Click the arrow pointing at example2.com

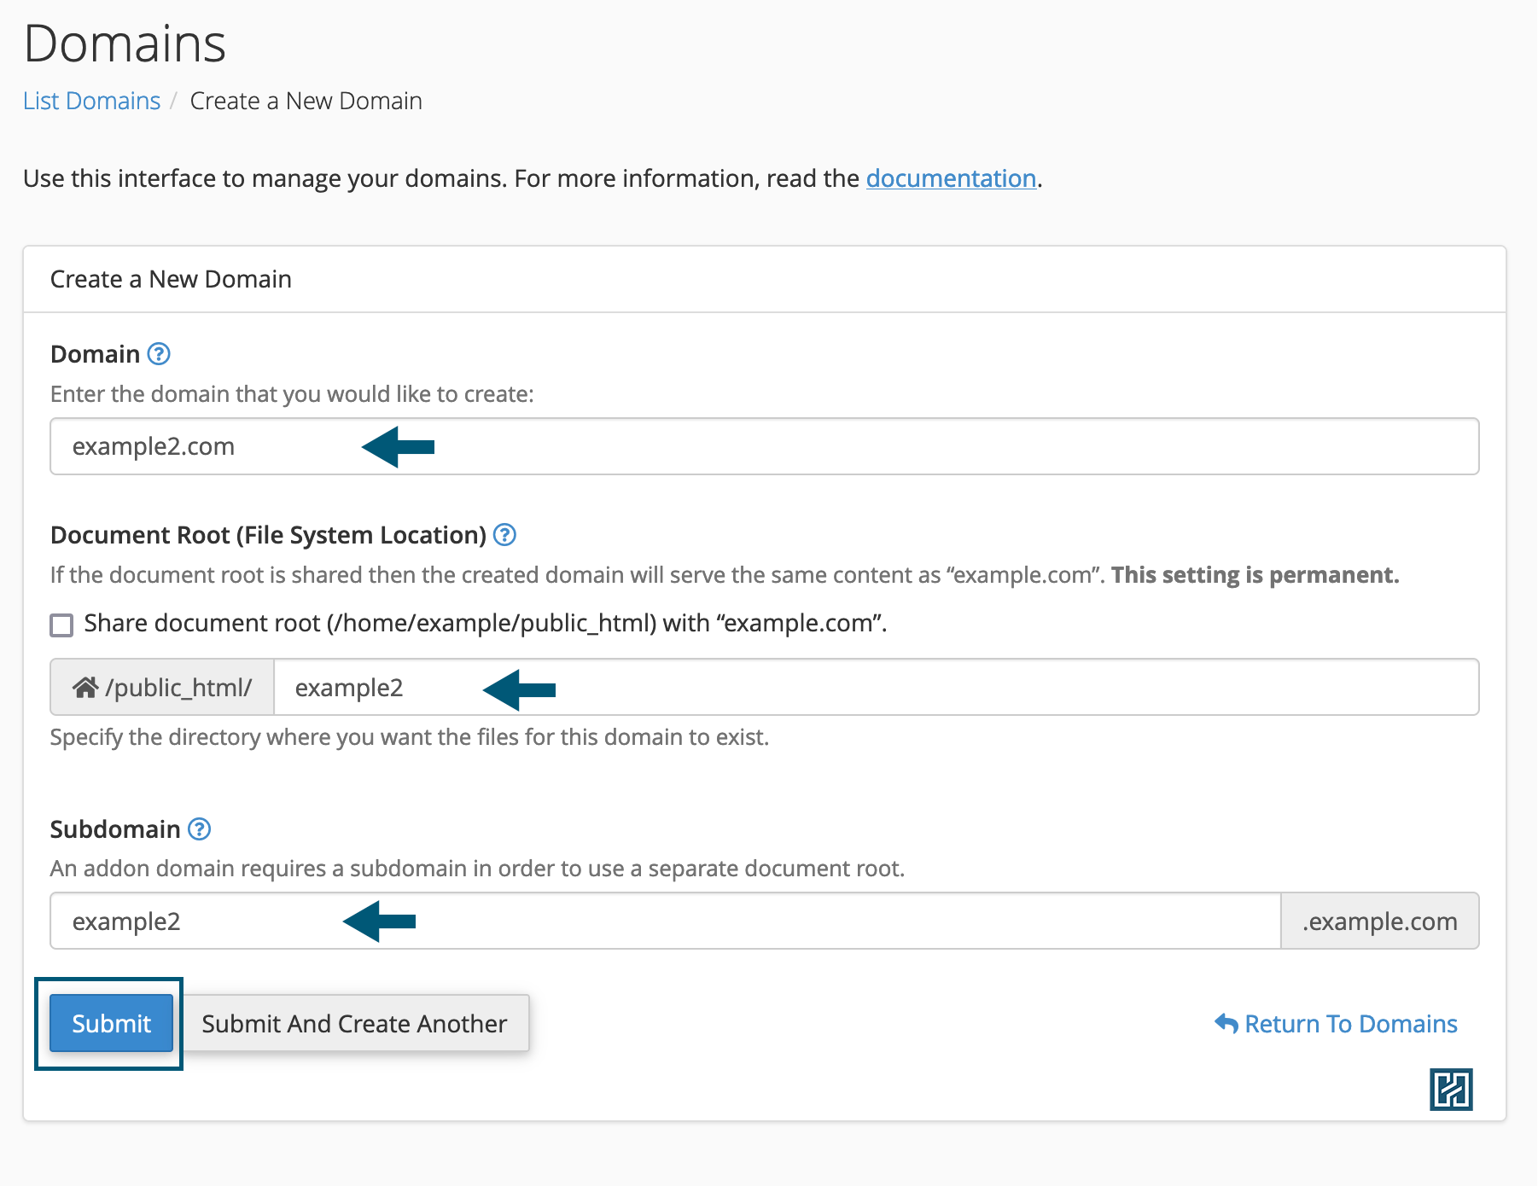pos(399,447)
